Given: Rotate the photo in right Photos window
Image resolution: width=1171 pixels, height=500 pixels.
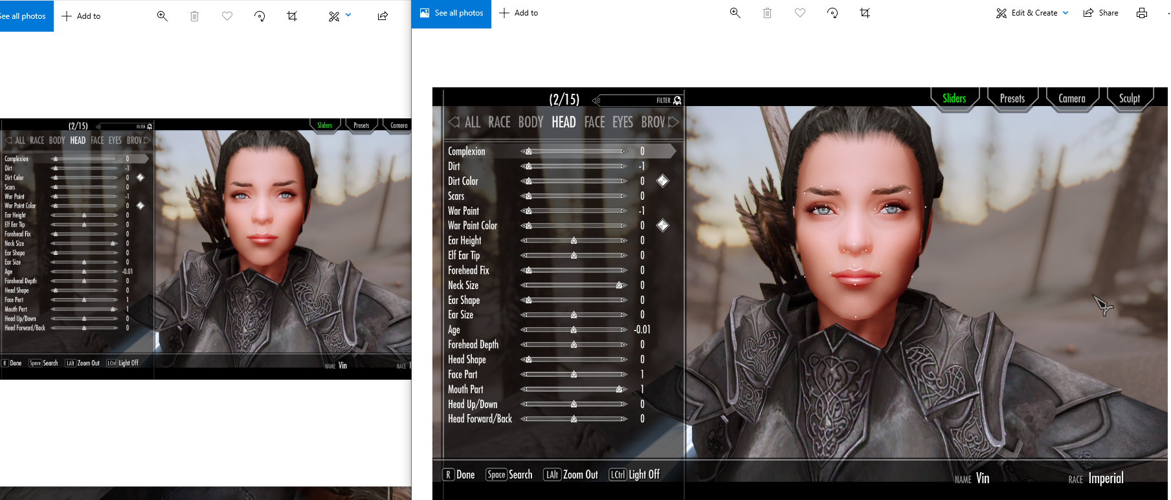Looking at the screenshot, I should pyautogui.click(x=832, y=13).
